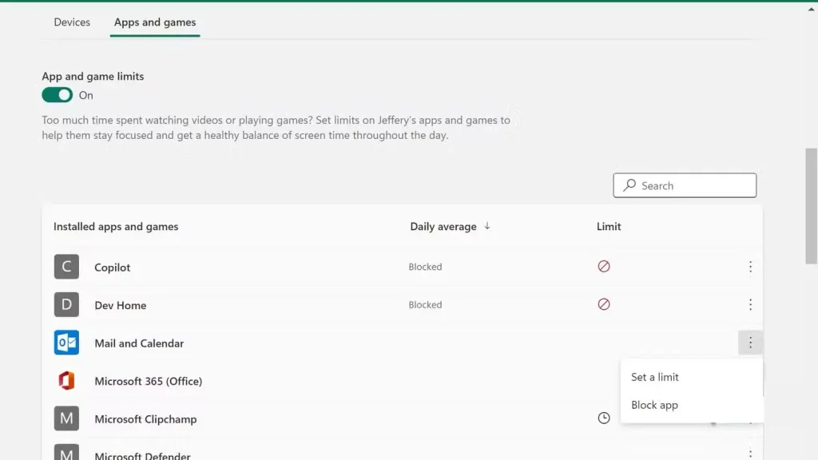818x460 pixels.
Task: Click the clock limit icon for Clipchamp
Action: (604, 418)
